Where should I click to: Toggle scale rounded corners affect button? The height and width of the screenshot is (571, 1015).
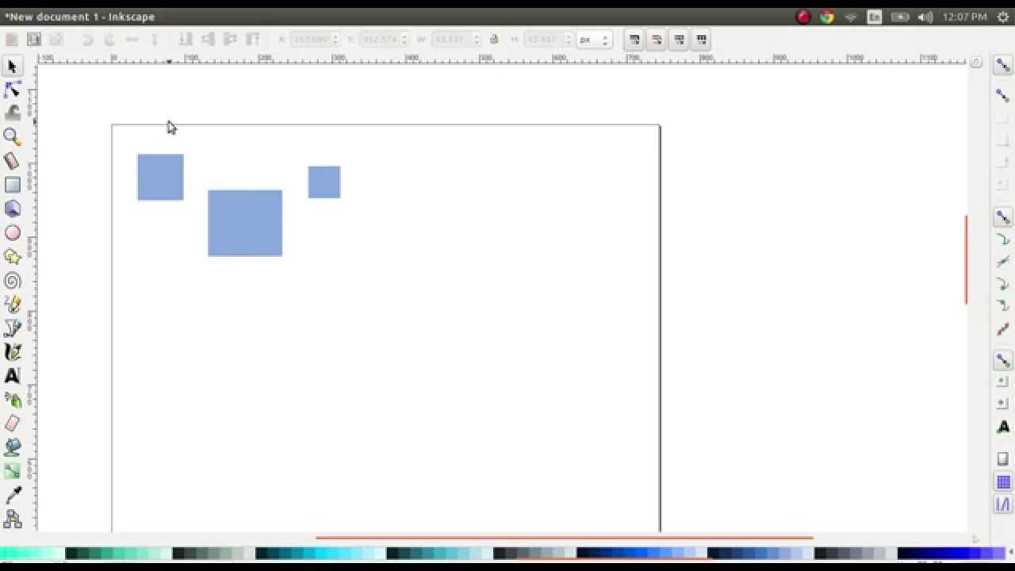pos(657,39)
